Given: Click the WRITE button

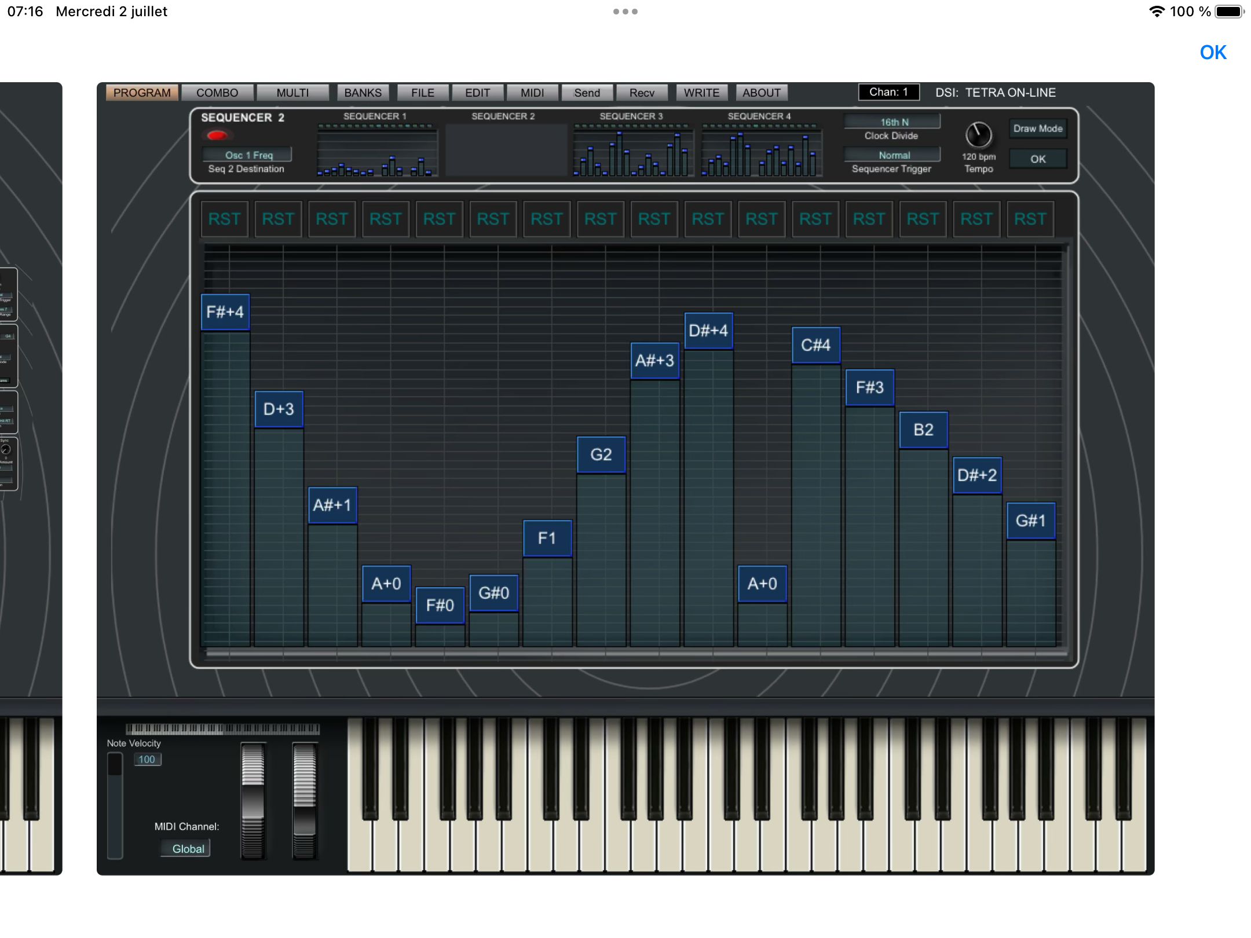Looking at the screenshot, I should click(701, 93).
